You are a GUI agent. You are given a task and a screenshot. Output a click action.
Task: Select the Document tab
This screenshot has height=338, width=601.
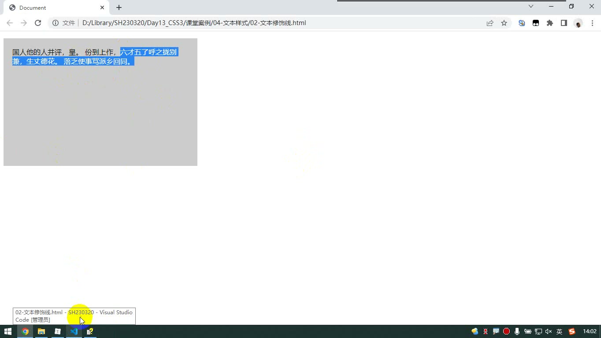[57, 7]
